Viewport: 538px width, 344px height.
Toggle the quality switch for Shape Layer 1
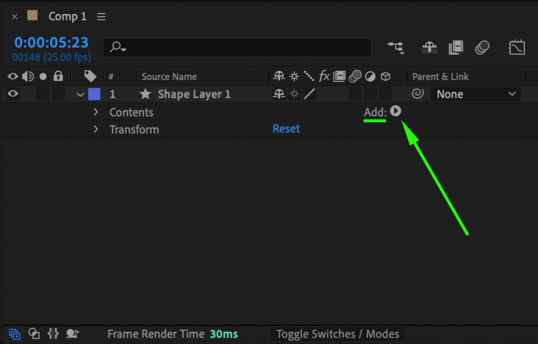[x=309, y=94]
